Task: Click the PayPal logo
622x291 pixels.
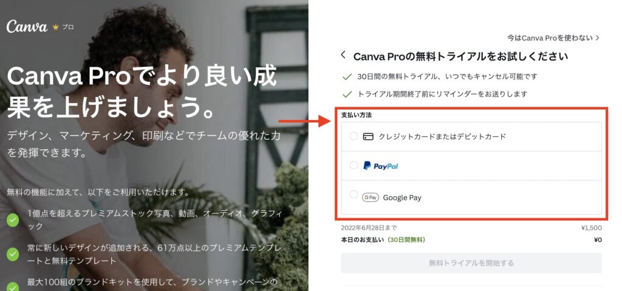Action: point(380,166)
